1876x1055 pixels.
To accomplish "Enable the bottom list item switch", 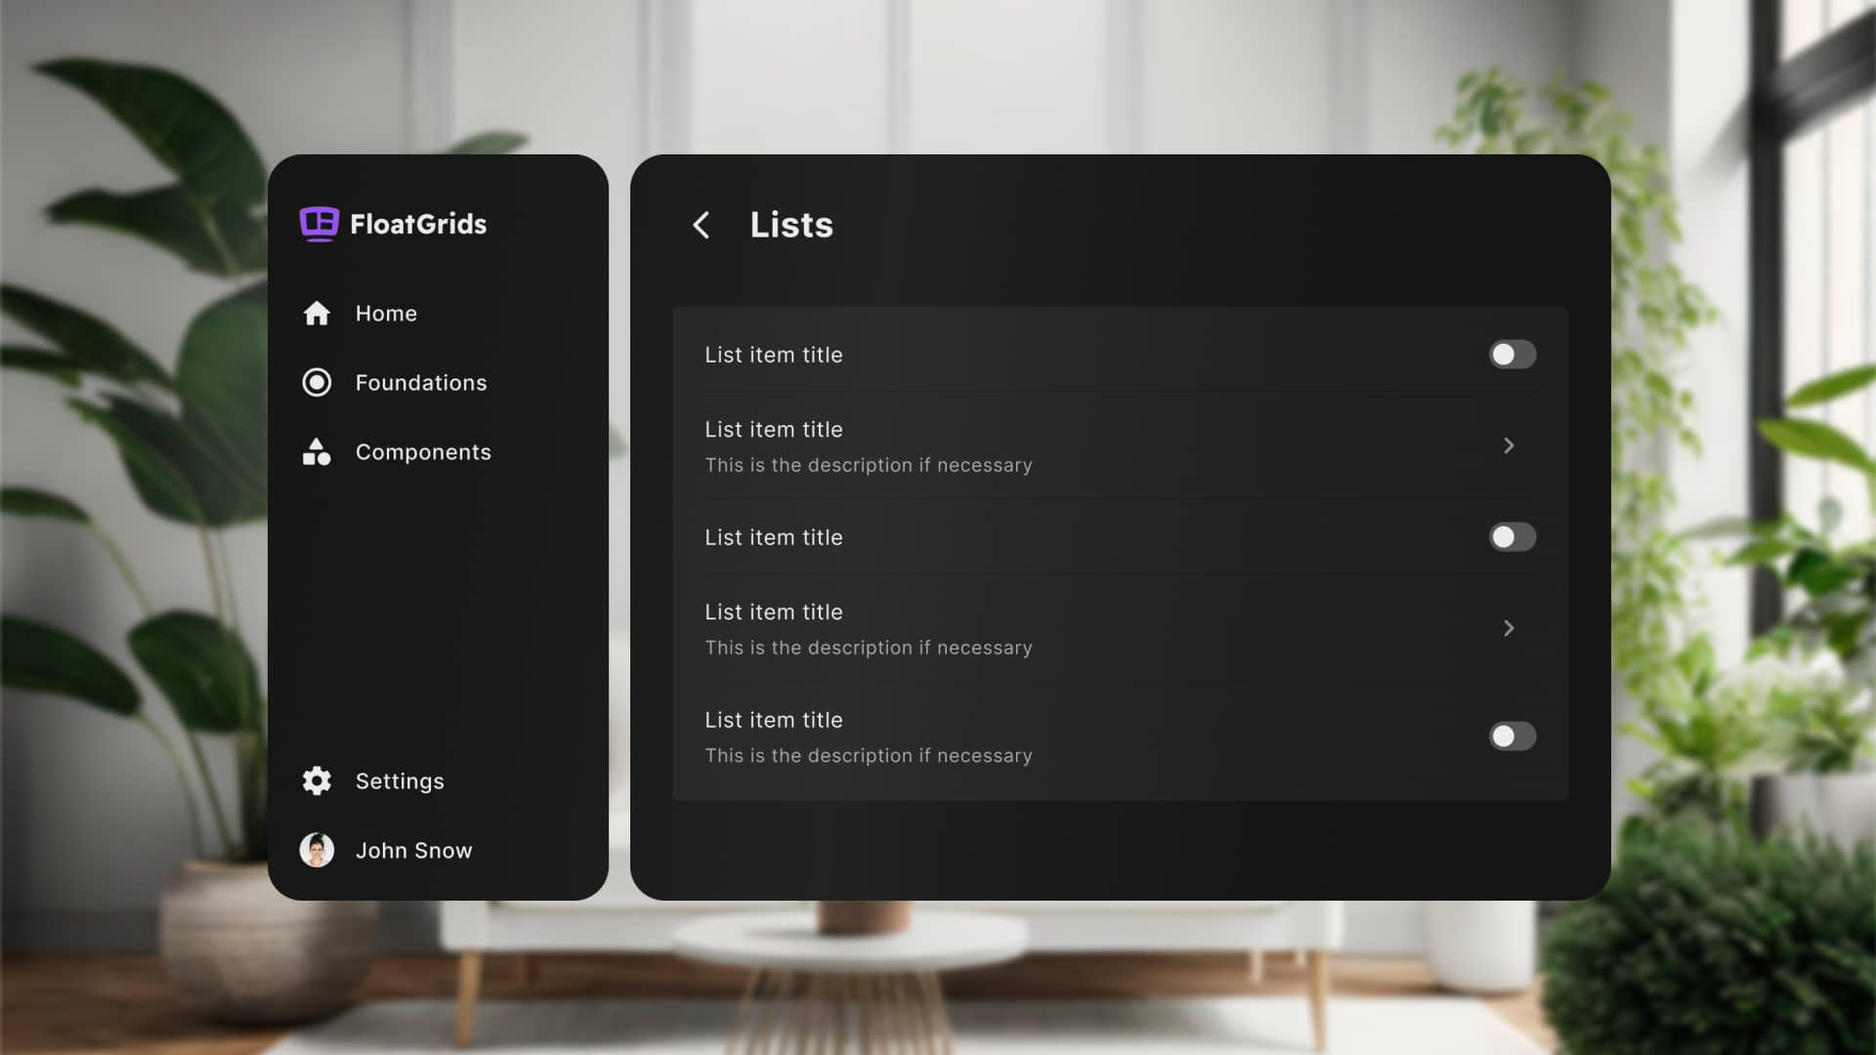I will point(1512,737).
